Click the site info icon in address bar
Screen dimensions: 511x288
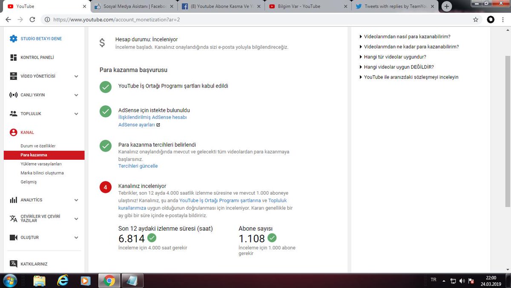pos(47,20)
